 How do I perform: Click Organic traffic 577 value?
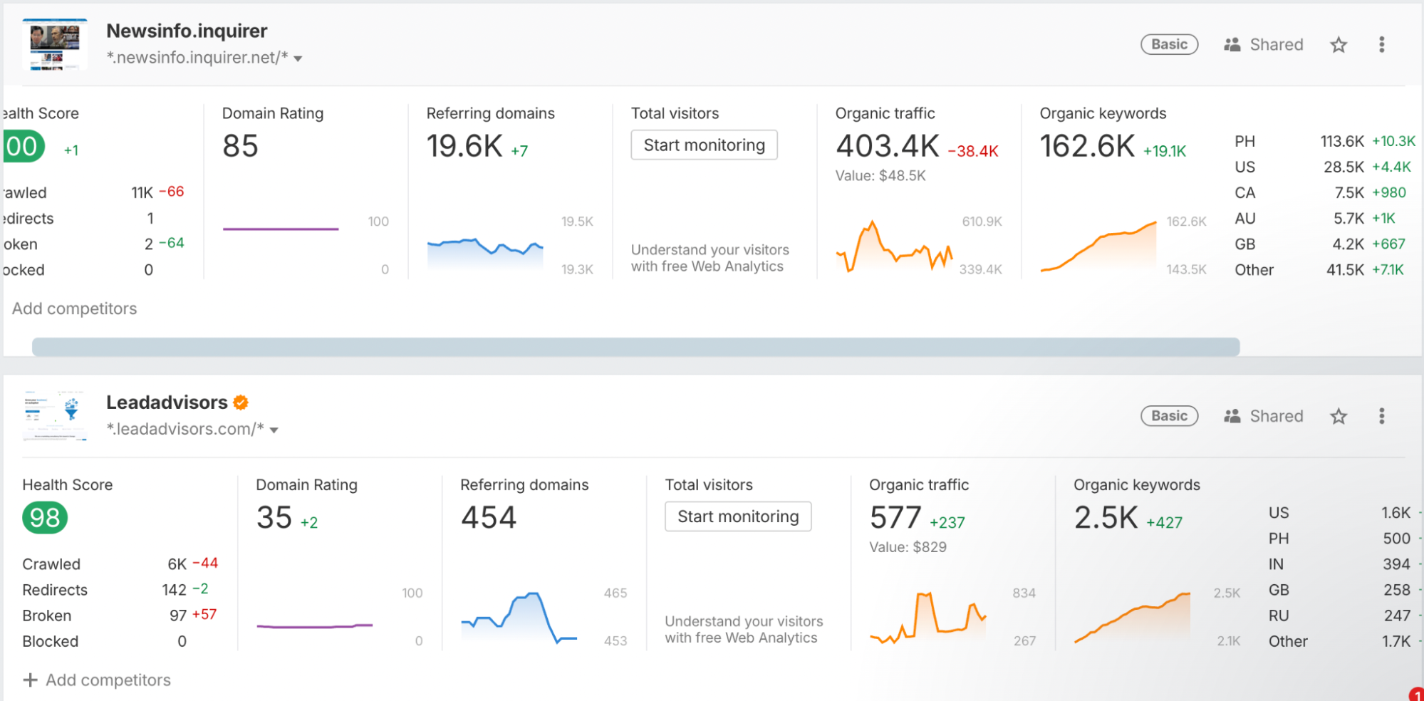click(x=895, y=517)
